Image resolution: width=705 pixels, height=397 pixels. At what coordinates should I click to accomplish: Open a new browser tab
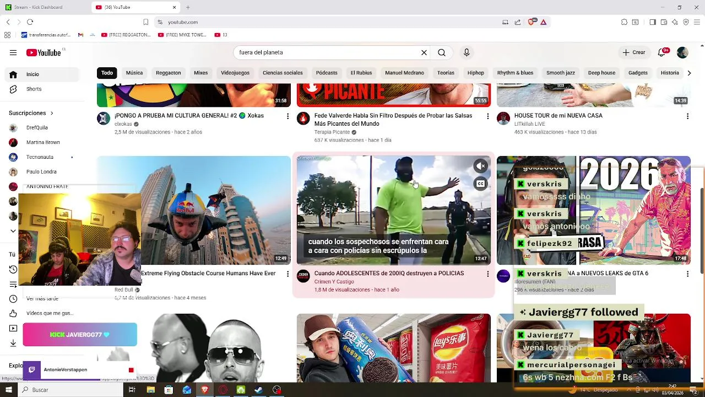pos(188,7)
